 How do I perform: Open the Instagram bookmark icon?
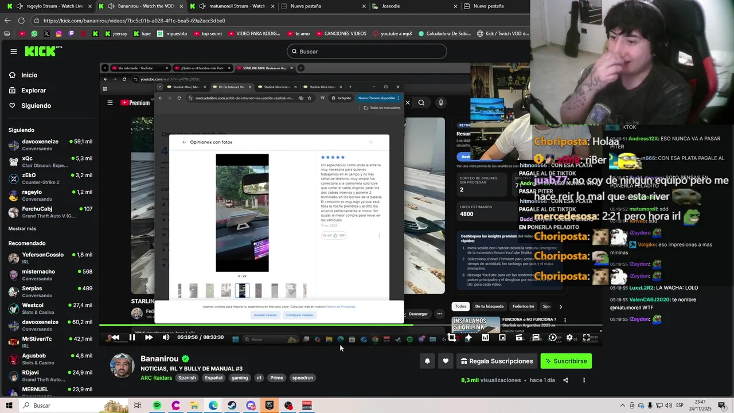click(x=59, y=34)
